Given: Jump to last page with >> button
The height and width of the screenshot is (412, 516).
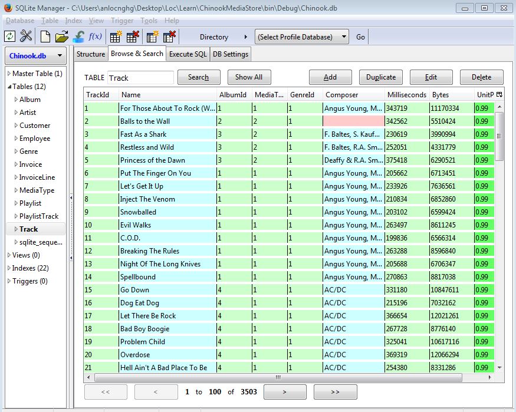Looking at the screenshot, I should pyautogui.click(x=336, y=392).
